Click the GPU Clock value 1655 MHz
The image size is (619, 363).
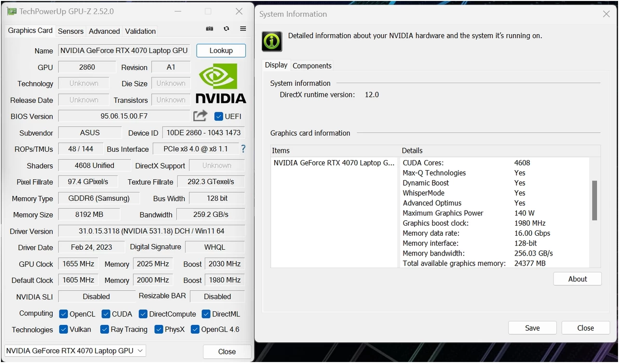(x=78, y=264)
